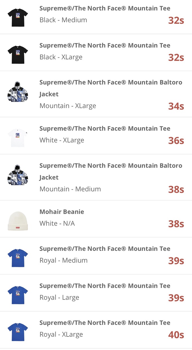
Task: Select the 'Mountain - XLarge' variant label
Action: pyautogui.click(x=68, y=106)
